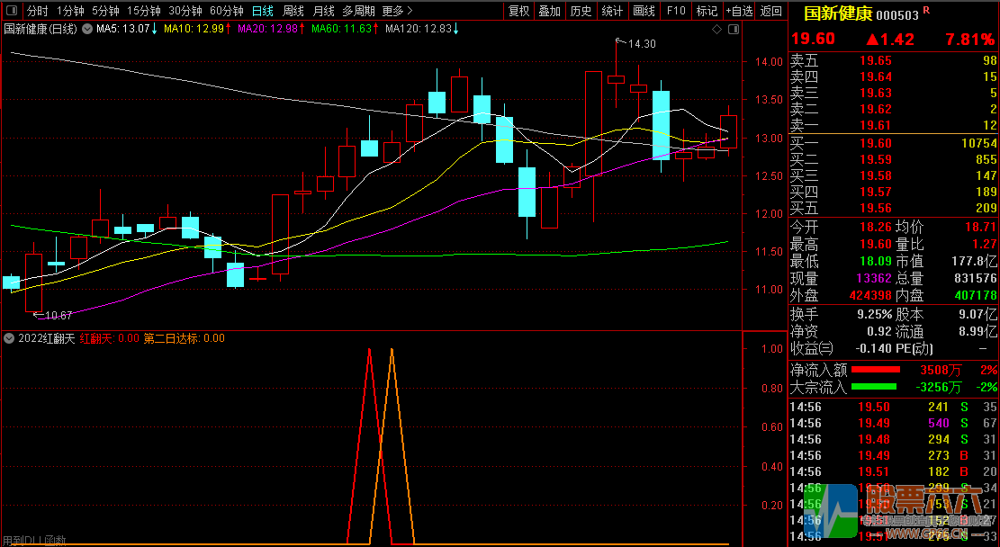1000x547 pixels.
Task: Open the 标记 marker tool
Action: coord(707,11)
